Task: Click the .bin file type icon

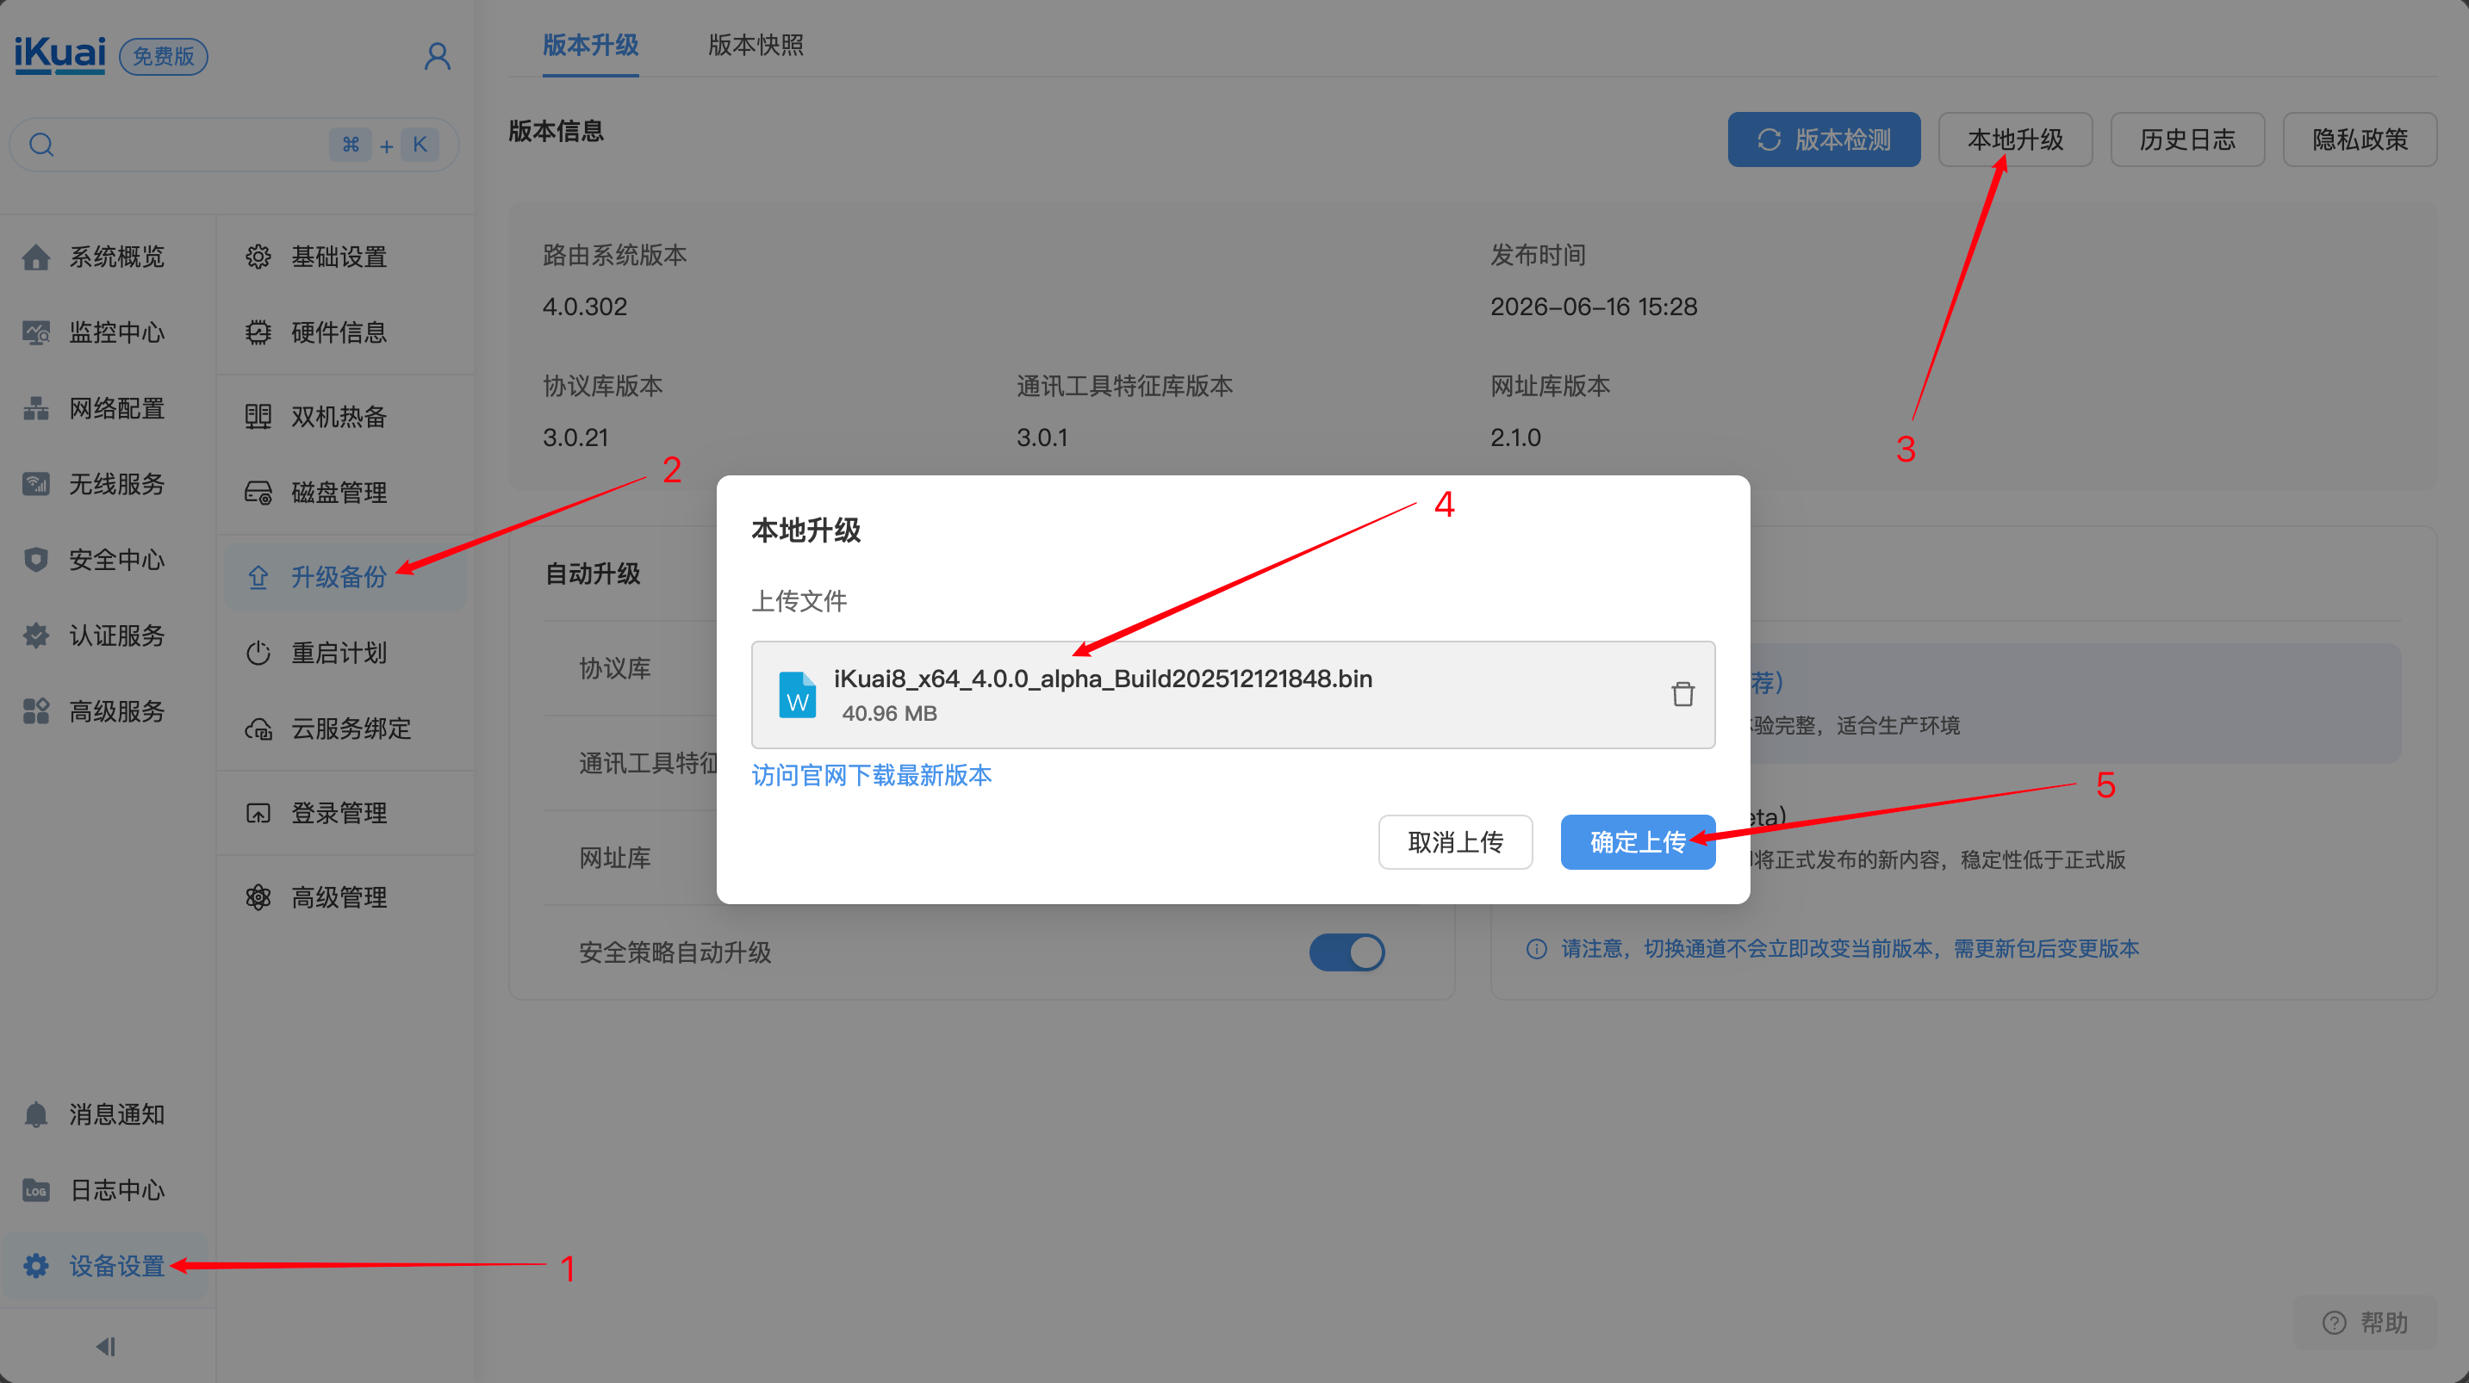Action: click(797, 695)
